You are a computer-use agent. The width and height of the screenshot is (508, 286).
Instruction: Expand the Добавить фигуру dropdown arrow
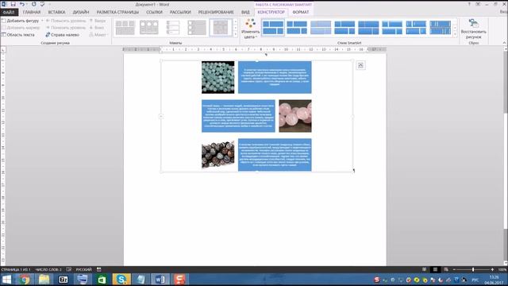click(x=42, y=21)
